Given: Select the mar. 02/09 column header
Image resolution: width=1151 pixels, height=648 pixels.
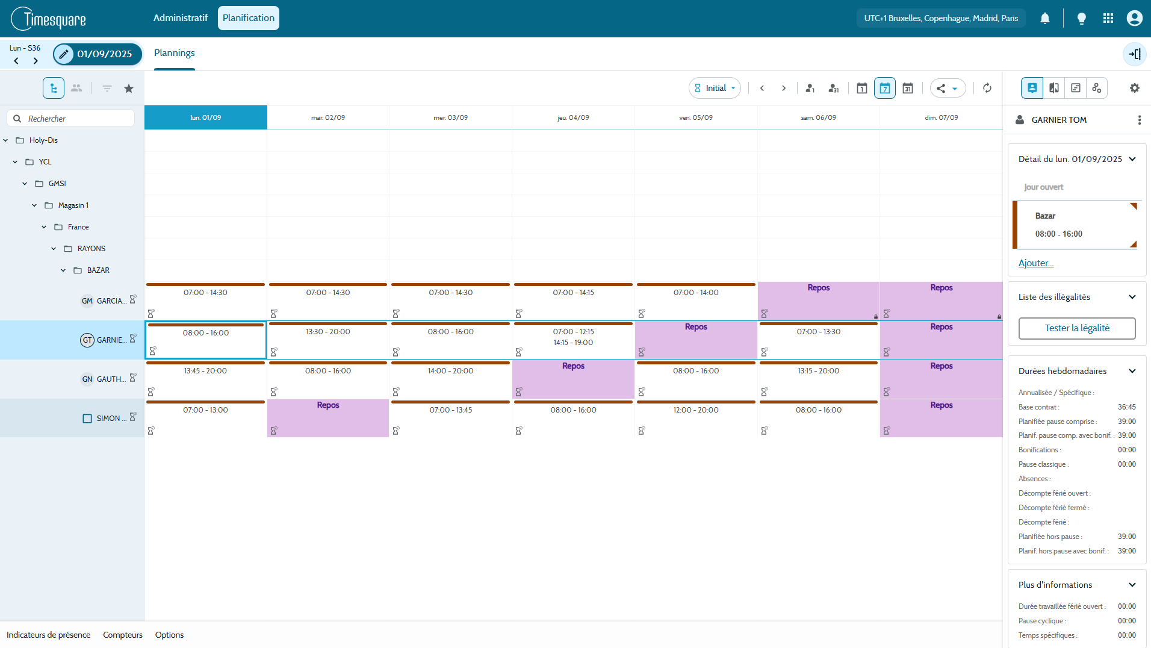Looking at the screenshot, I should coord(328,117).
